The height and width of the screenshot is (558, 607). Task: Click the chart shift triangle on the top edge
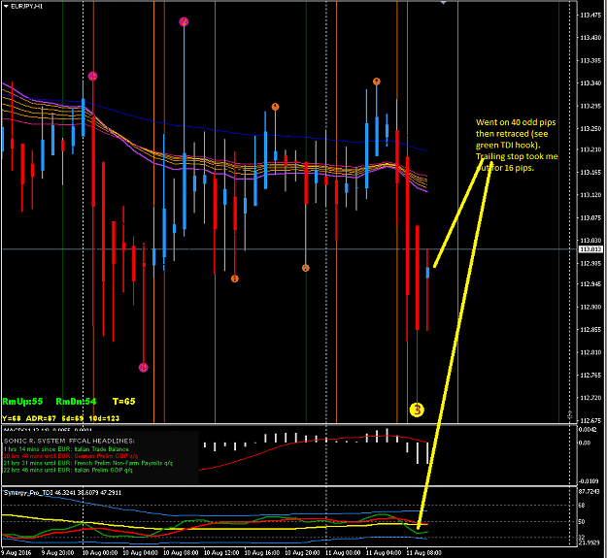point(444,2)
